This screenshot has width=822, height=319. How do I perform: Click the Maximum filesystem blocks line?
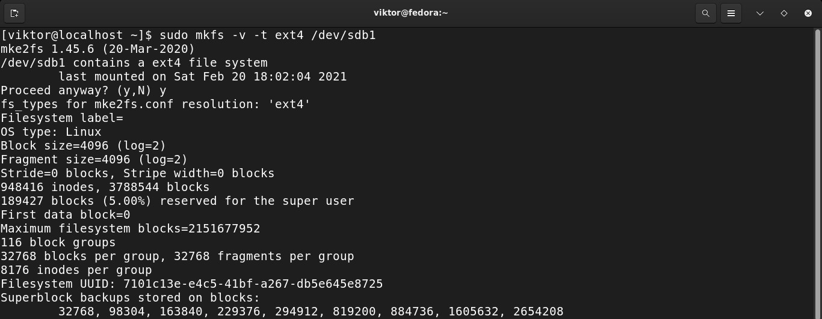click(130, 228)
